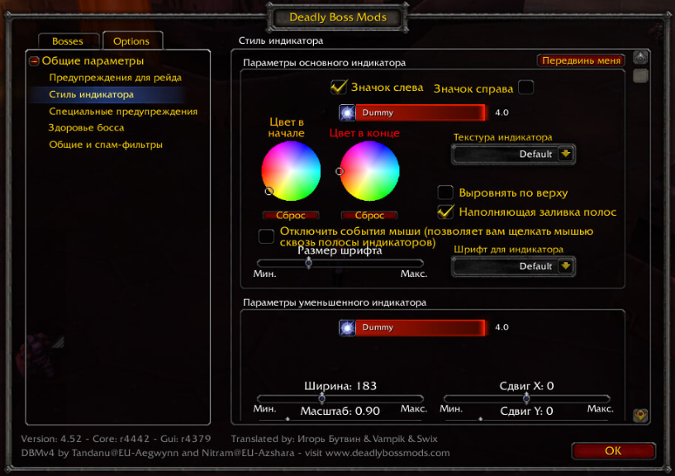This screenshot has width=675, height=476.
Task: Click the Параметры основного индикатора heading
Action: pos(324,63)
